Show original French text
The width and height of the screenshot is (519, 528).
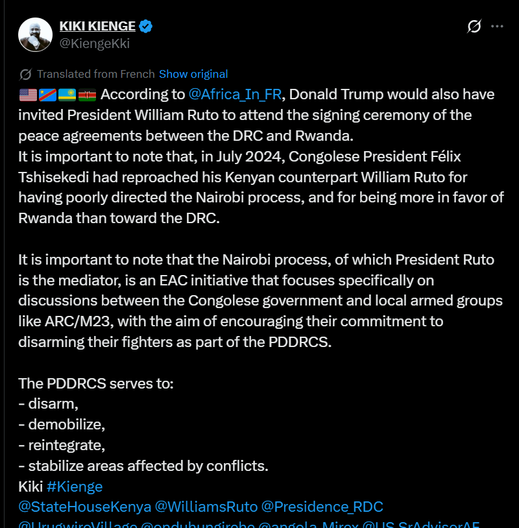pos(193,74)
